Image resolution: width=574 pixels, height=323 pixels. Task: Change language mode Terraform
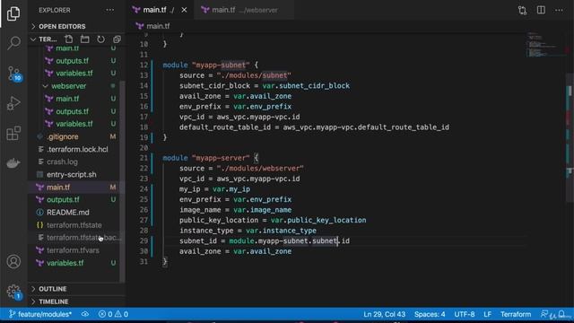tap(516, 314)
